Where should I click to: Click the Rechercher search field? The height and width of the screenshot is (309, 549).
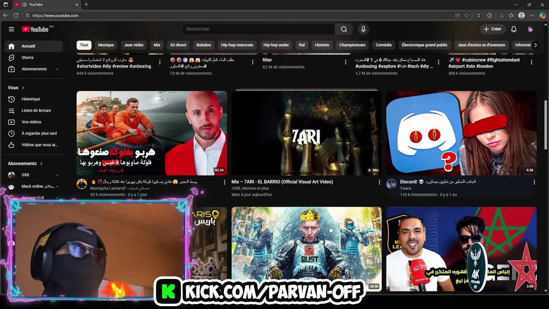pos(259,29)
